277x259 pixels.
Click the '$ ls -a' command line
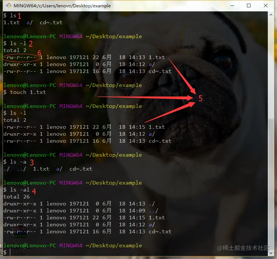15,162
